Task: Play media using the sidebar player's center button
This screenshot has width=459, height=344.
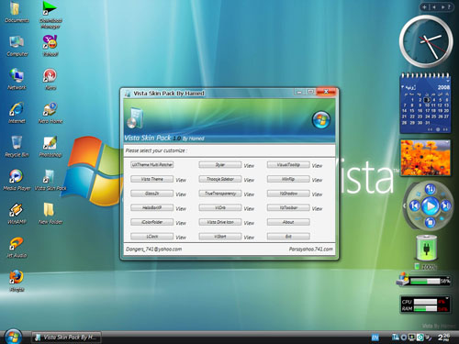Action: [x=431, y=206]
